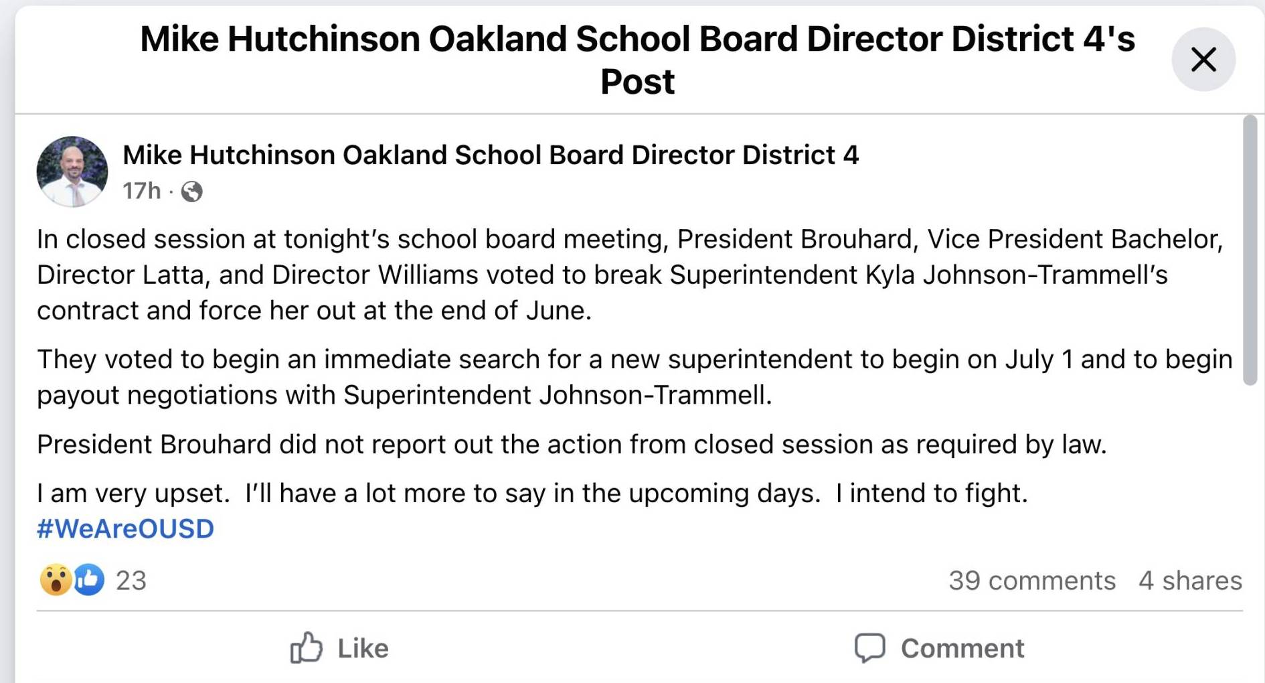Click the speech bubble comment icon
The height and width of the screenshot is (683, 1265).
point(870,648)
